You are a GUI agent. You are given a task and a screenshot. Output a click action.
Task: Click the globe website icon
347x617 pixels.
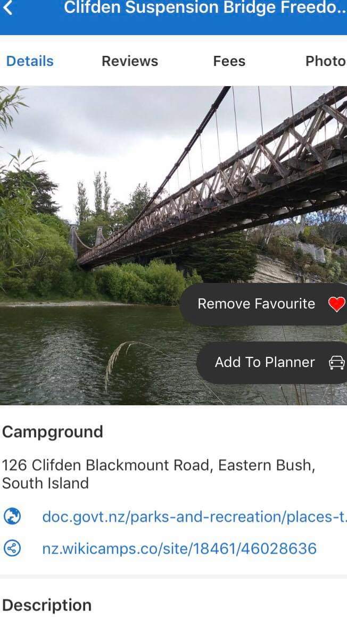(12, 516)
